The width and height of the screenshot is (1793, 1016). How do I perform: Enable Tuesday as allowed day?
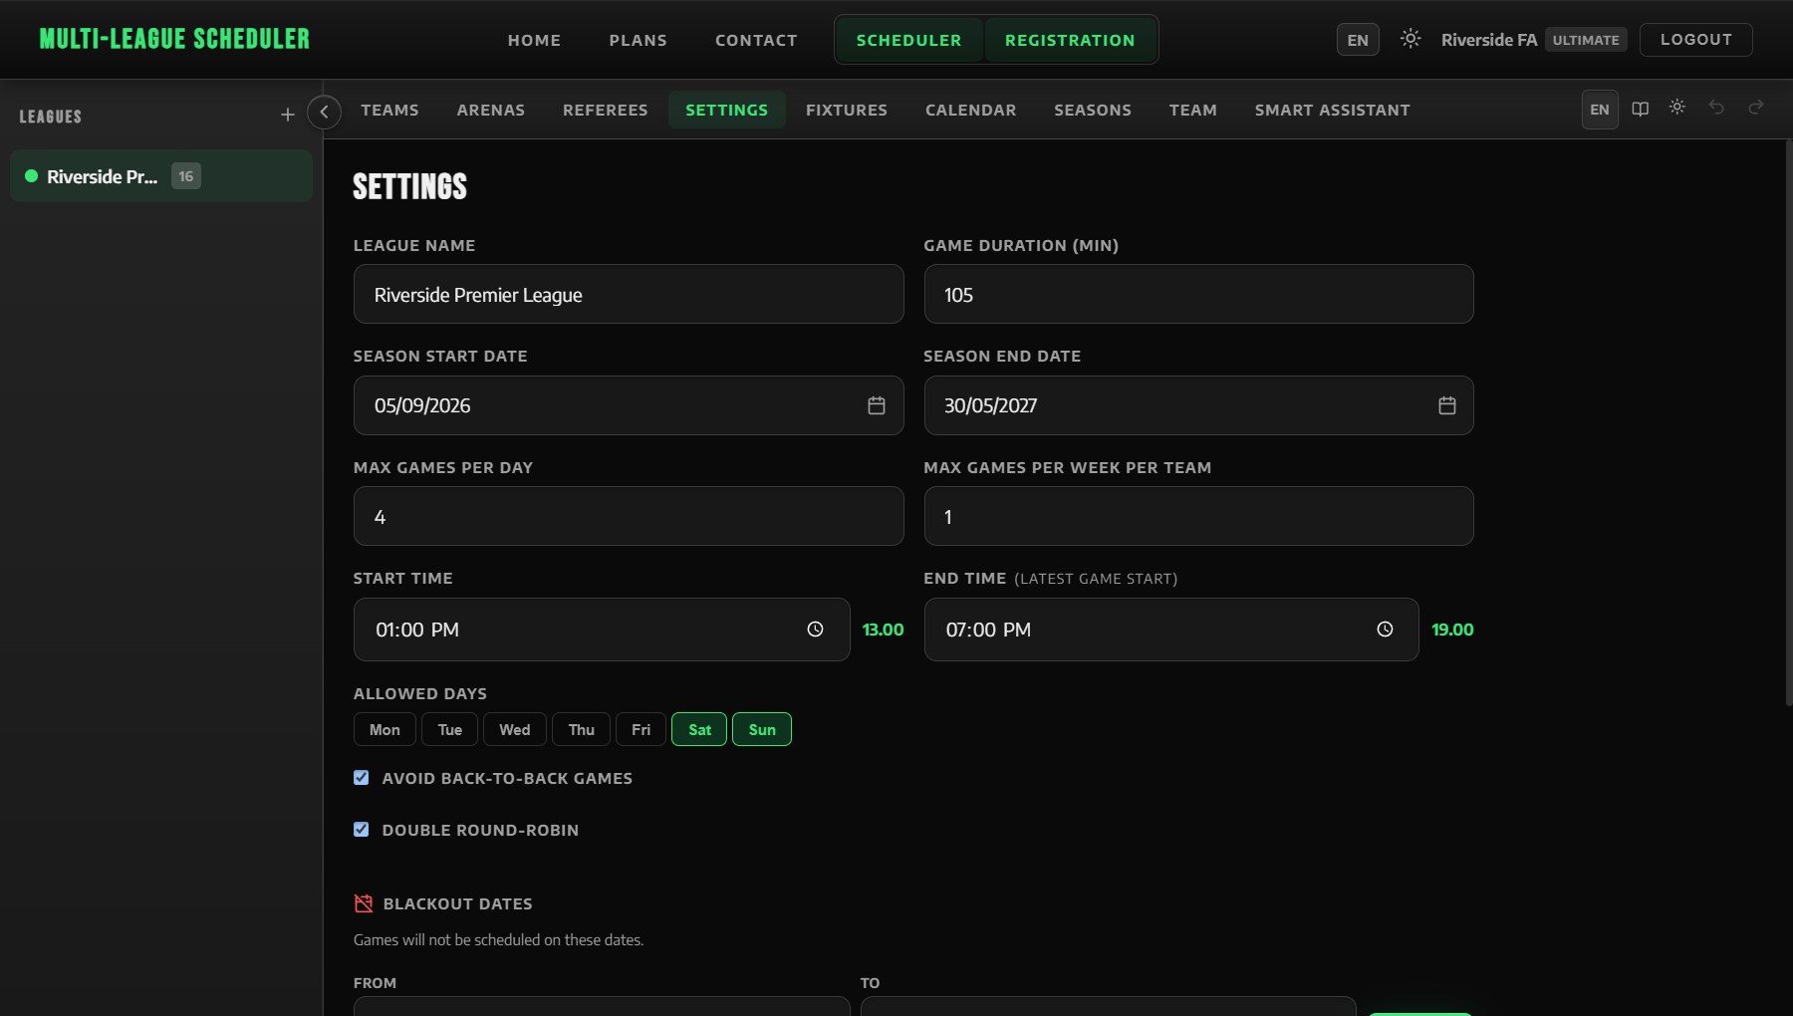coord(449,729)
